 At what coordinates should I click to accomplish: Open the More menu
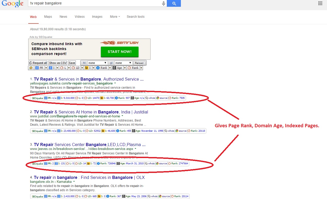pyautogui.click(x=115, y=17)
